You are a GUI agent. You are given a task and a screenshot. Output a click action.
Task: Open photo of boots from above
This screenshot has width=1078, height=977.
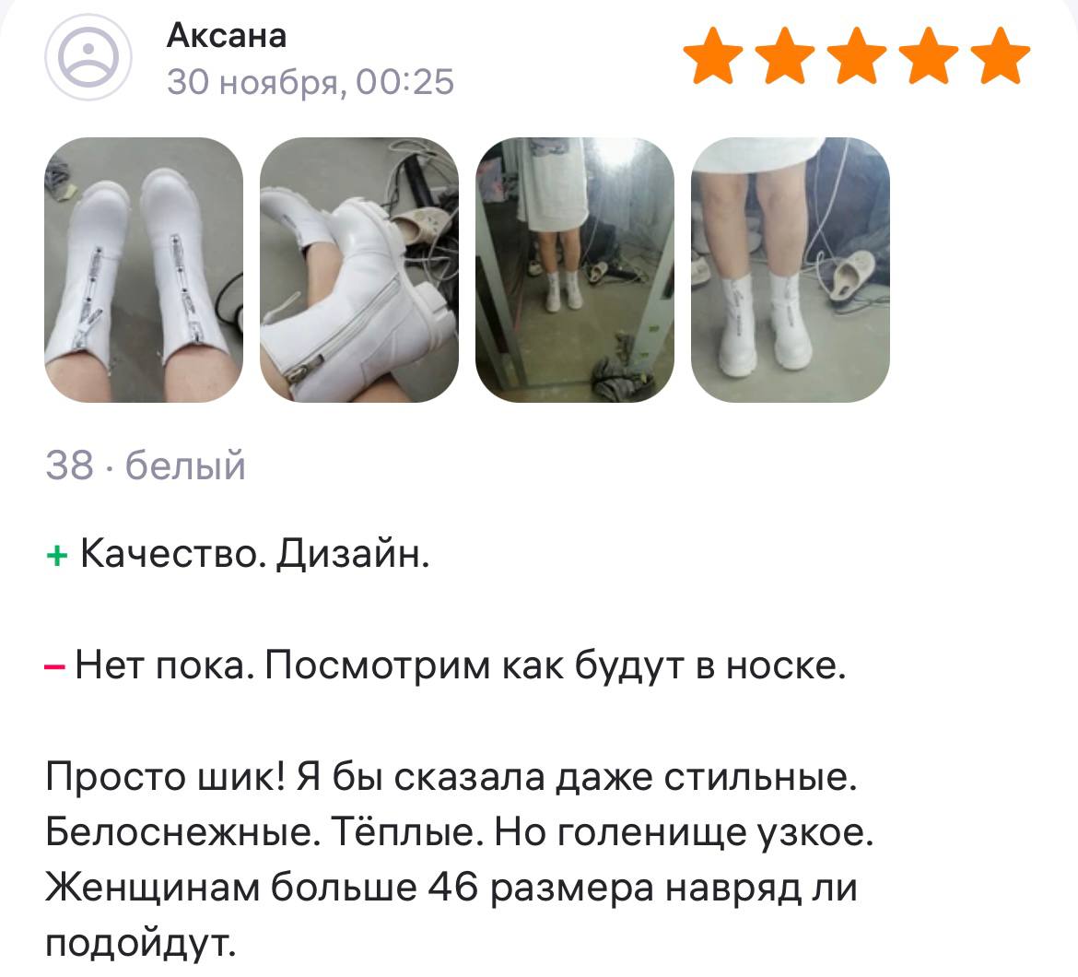[x=144, y=269]
